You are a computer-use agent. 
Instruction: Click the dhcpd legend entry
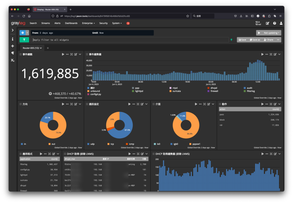click(x=214, y=88)
